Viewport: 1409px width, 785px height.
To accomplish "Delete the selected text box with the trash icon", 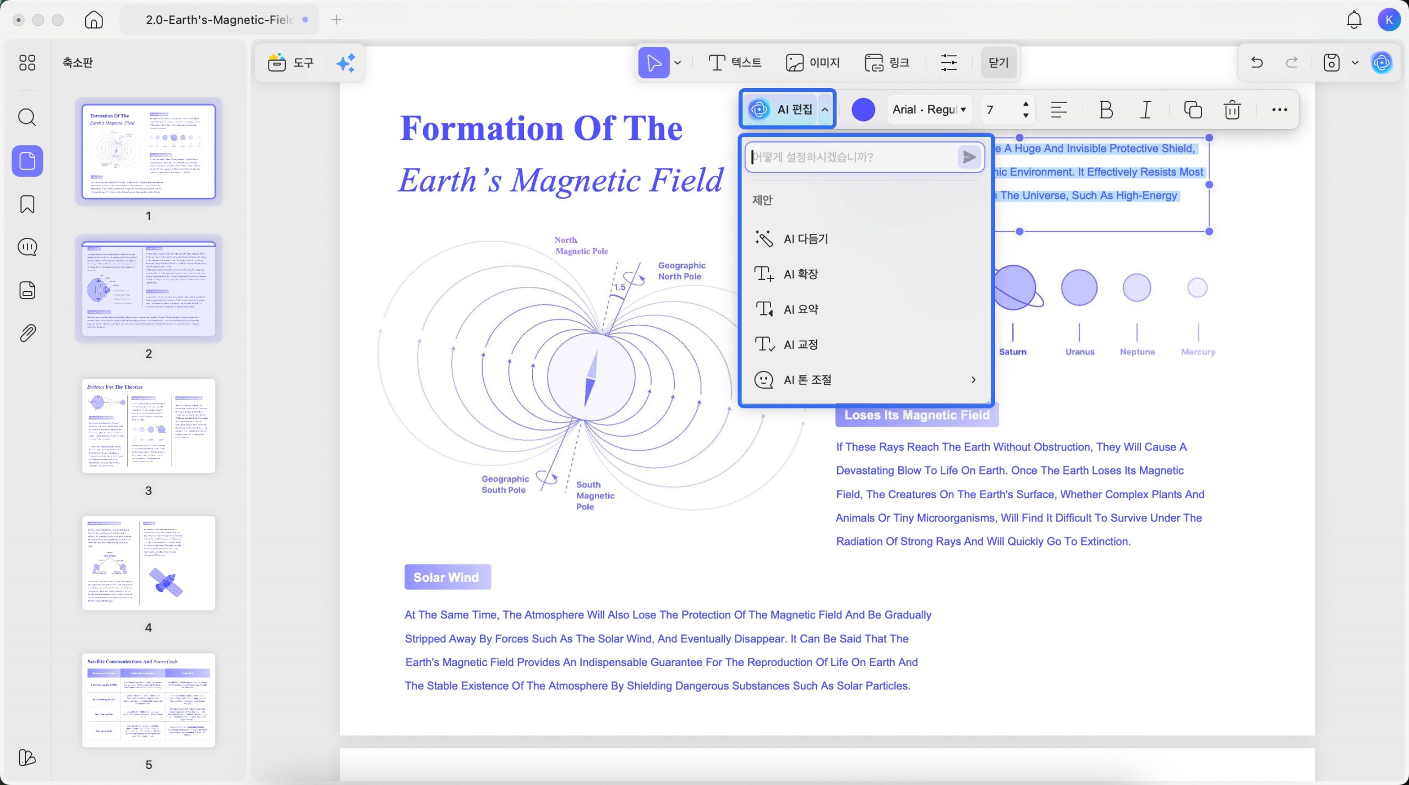I will (1232, 110).
